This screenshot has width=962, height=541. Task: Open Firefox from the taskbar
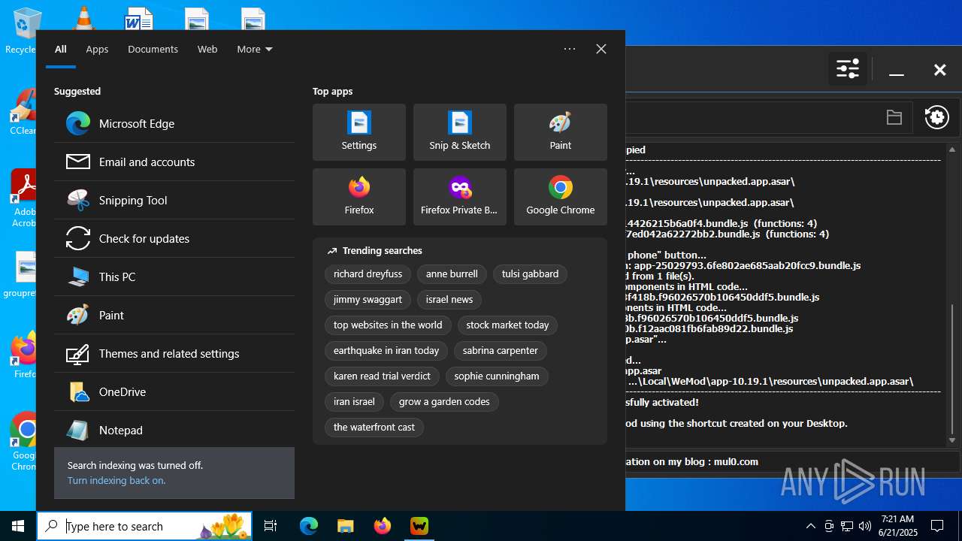pyautogui.click(x=383, y=527)
